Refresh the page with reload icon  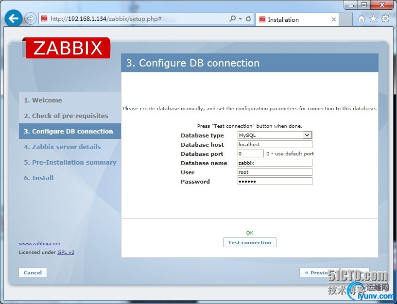point(248,19)
